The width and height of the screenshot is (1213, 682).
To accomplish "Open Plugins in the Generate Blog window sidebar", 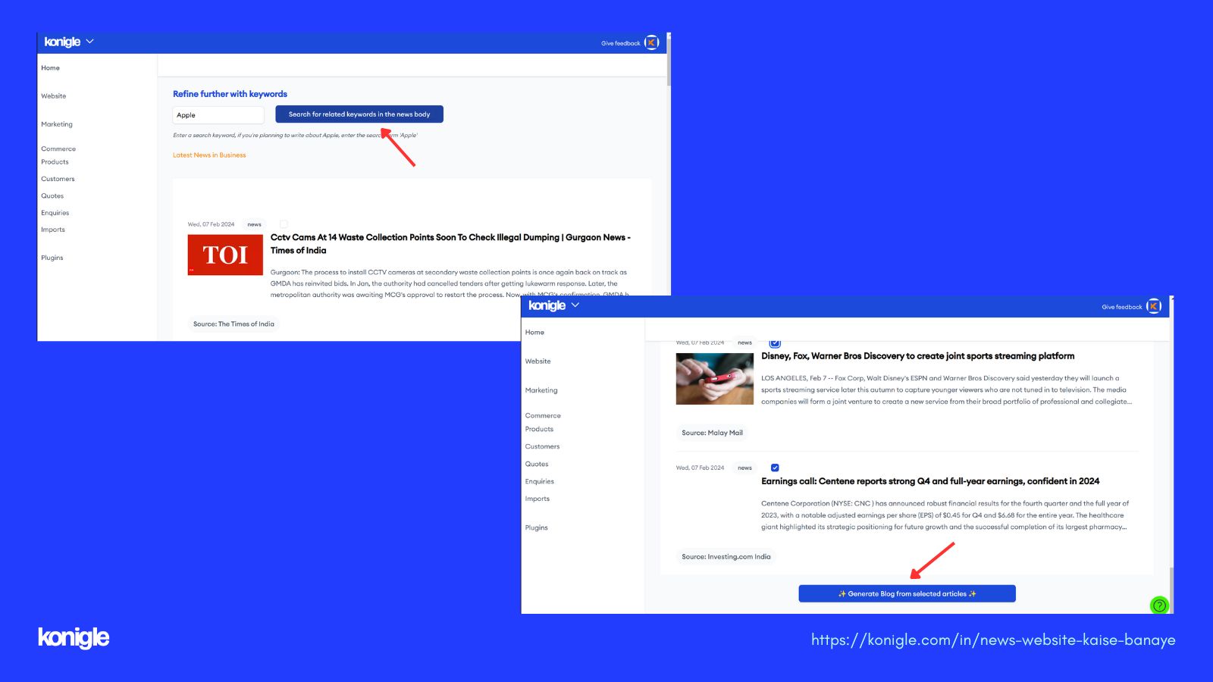I will 536,528.
